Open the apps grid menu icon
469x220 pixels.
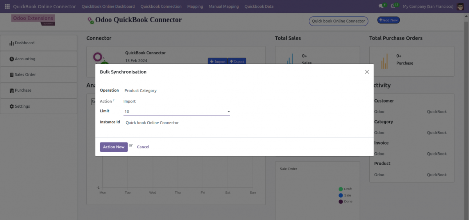pyautogui.click(x=7, y=7)
